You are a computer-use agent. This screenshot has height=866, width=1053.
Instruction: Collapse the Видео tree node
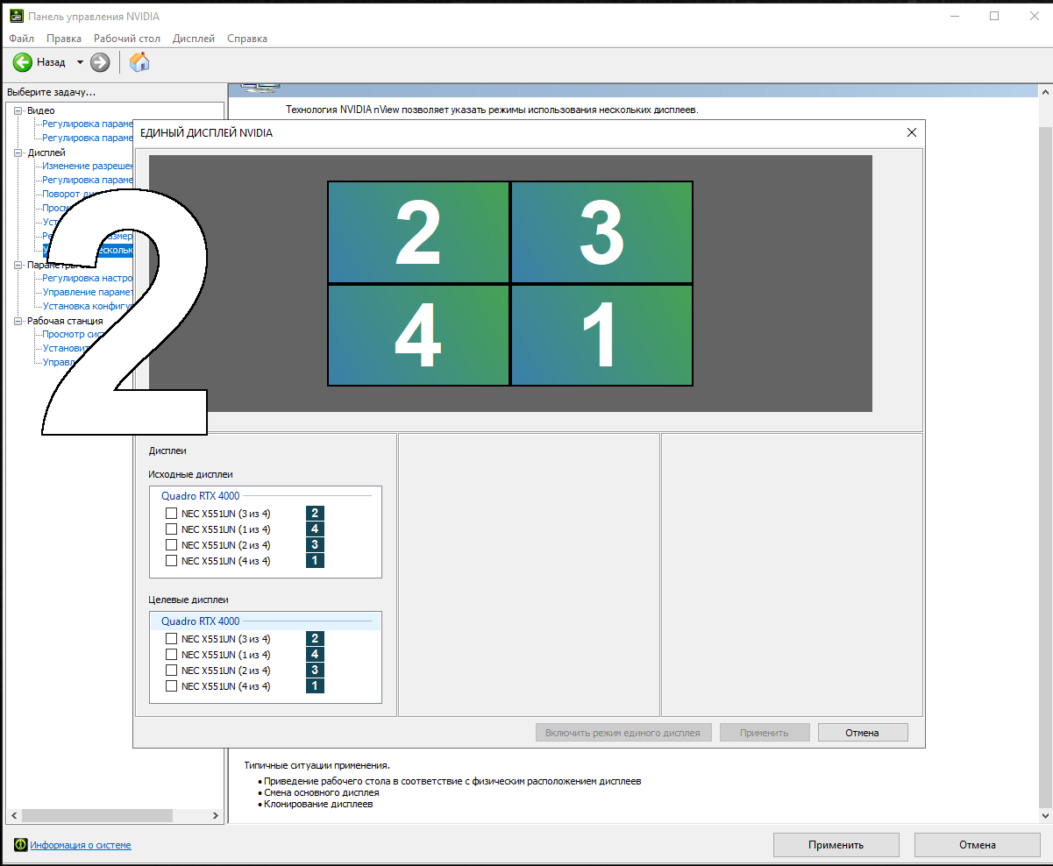click(x=18, y=110)
